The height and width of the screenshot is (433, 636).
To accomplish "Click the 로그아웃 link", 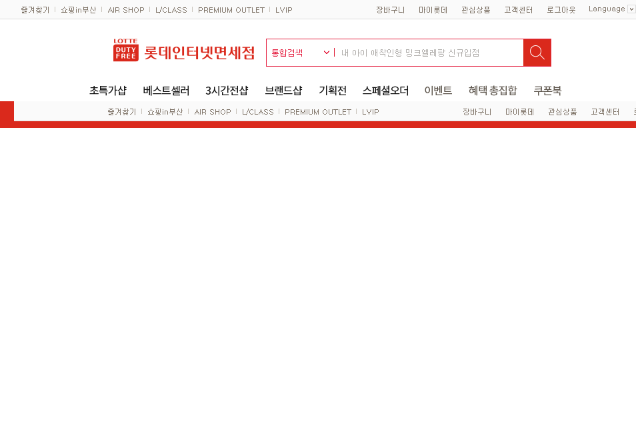I will 561,10.
